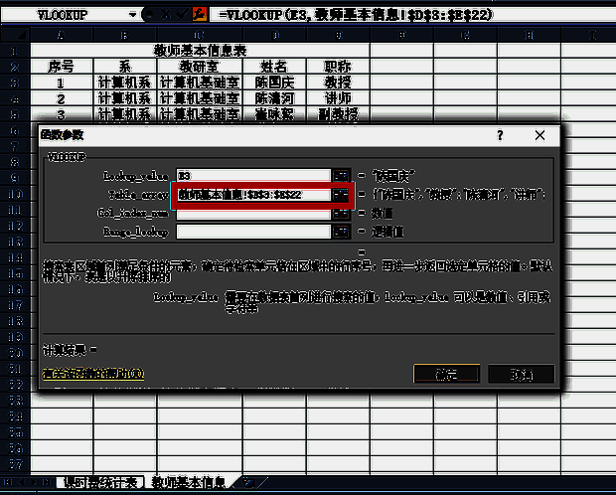This screenshot has height=495, width=616.
Task: Switch to the 课时费统计表 sheet tab
Action: (100, 482)
